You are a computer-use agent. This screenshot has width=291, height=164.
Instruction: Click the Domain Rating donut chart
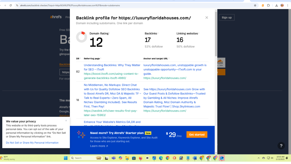pos(81,37)
